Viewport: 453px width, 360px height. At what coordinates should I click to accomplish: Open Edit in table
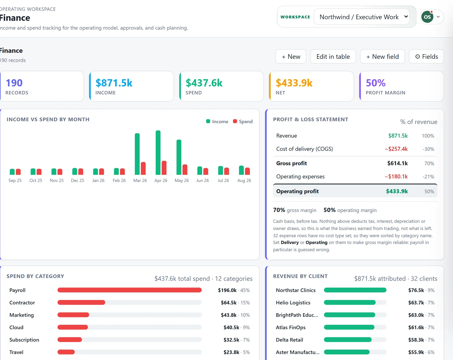coord(333,57)
